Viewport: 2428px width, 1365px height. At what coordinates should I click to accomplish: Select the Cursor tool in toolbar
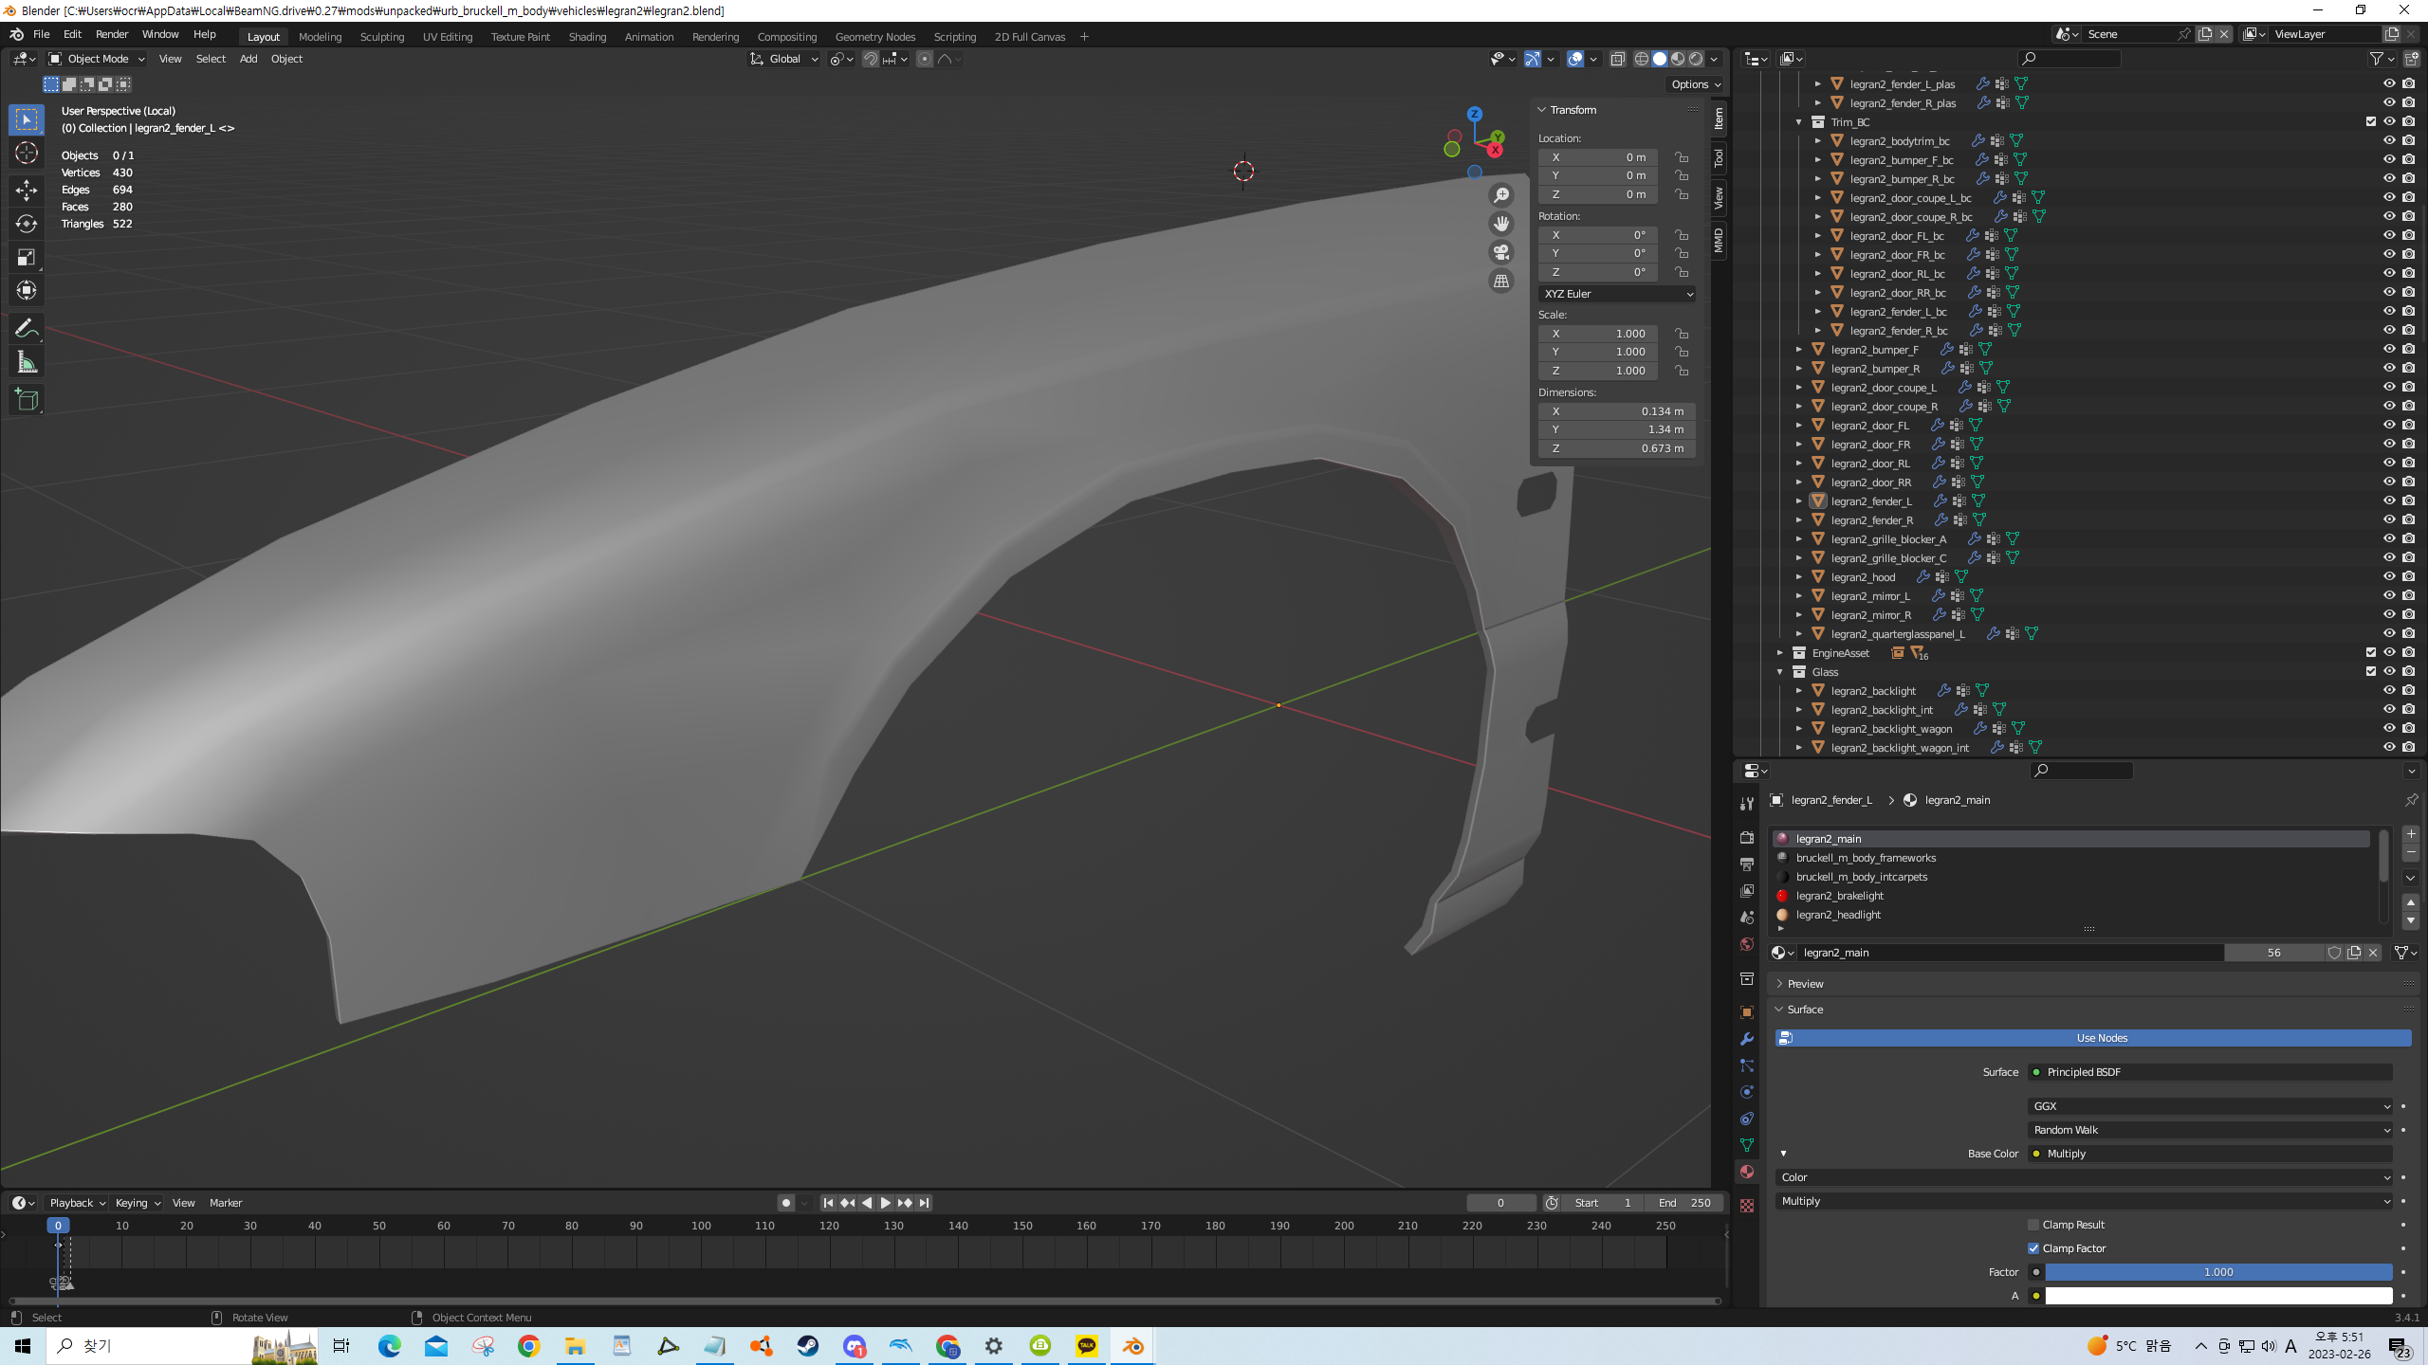coord(27,153)
